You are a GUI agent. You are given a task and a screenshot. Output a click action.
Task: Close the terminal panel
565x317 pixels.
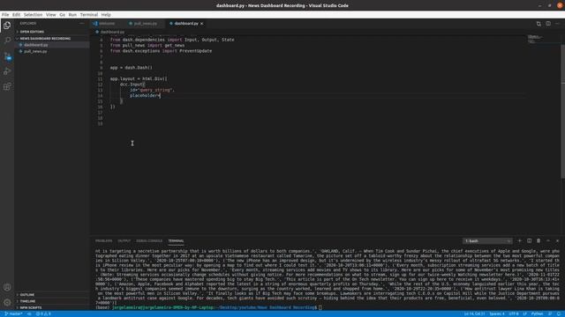(x=557, y=240)
